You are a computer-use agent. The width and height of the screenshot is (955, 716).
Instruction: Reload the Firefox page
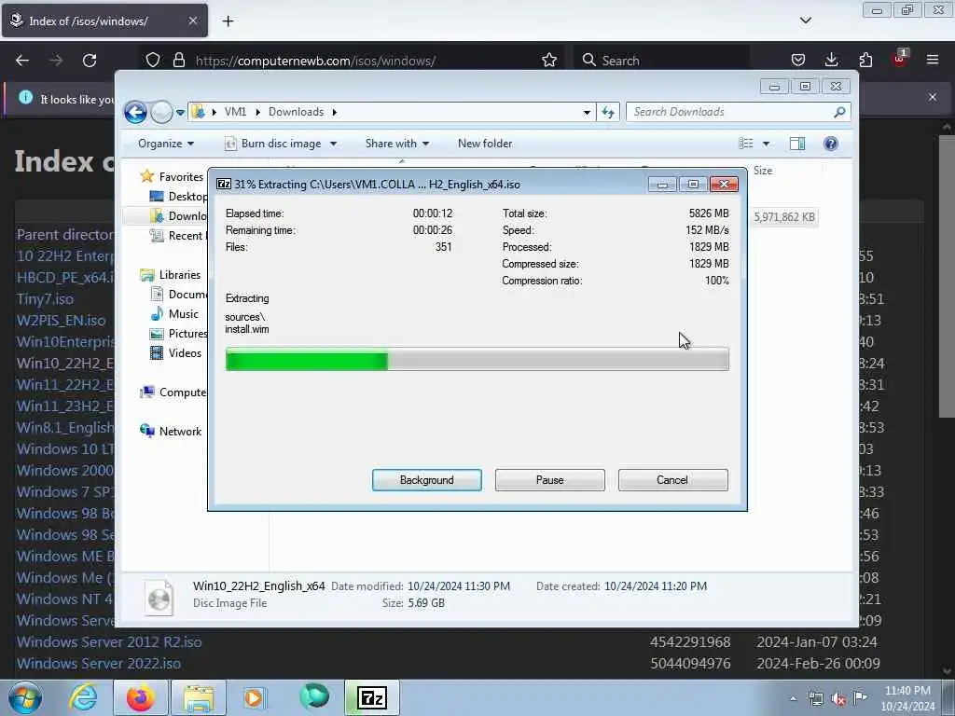[90, 61]
